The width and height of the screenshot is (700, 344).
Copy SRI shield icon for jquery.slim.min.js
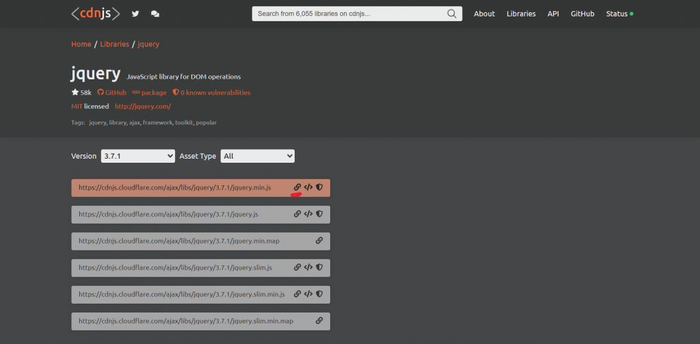[x=319, y=294]
